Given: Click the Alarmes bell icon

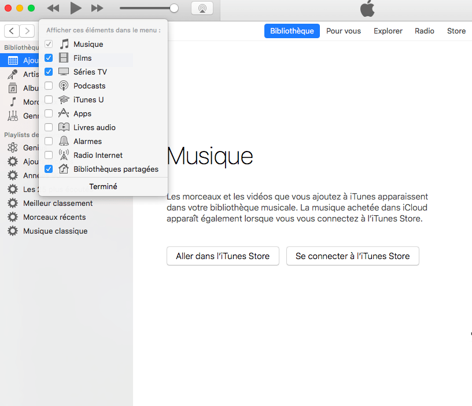Looking at the screenshot, I should pyautogui.click(x=64, y=141).
